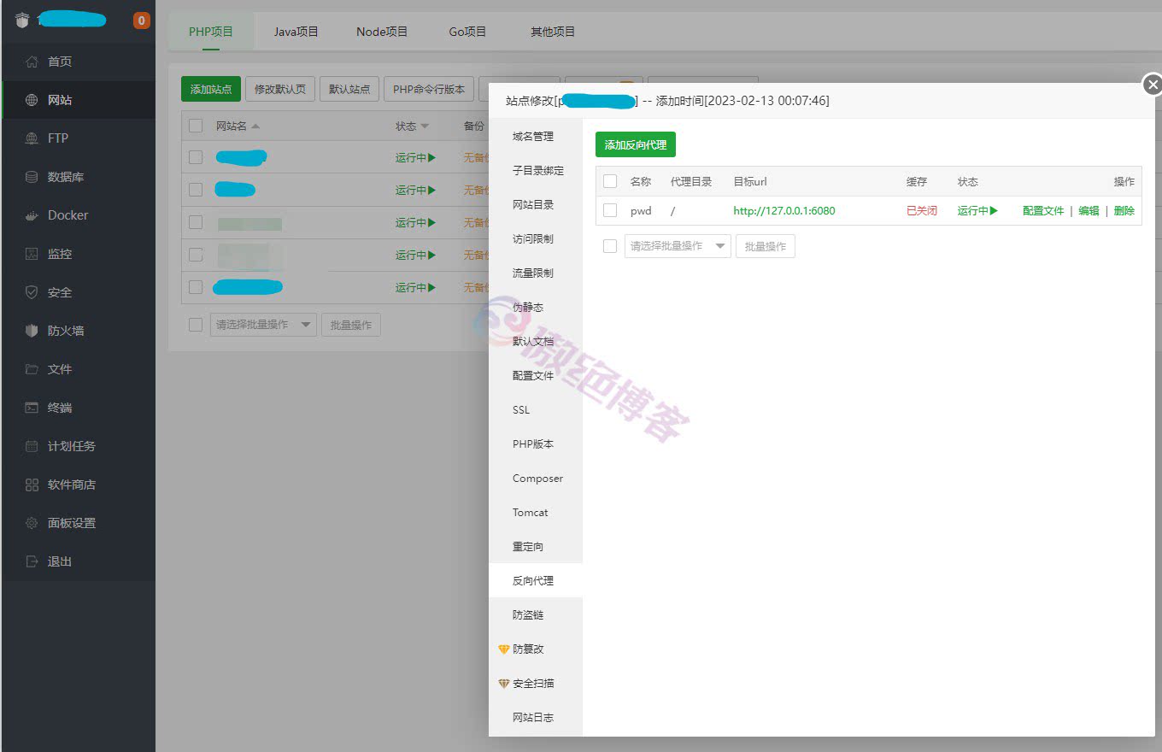Open 请选择批量操作 dropdown in the proxy dialog
Image resolution: width=1162 pixels, height=752 pixels.
[678, 246]
